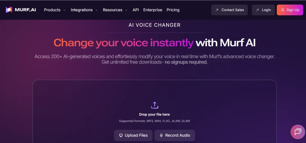The image size is (306, 143).
Task: Go to the API menu item
Action: pyautogui.click(x=136, y=10)
